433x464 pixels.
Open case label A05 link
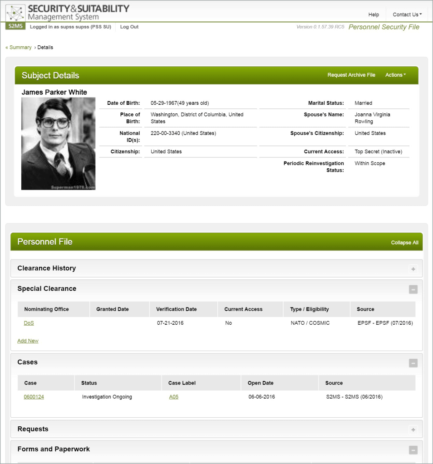pos(174,397)
